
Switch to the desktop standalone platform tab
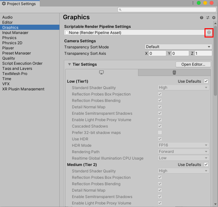[x=101, y=72]
